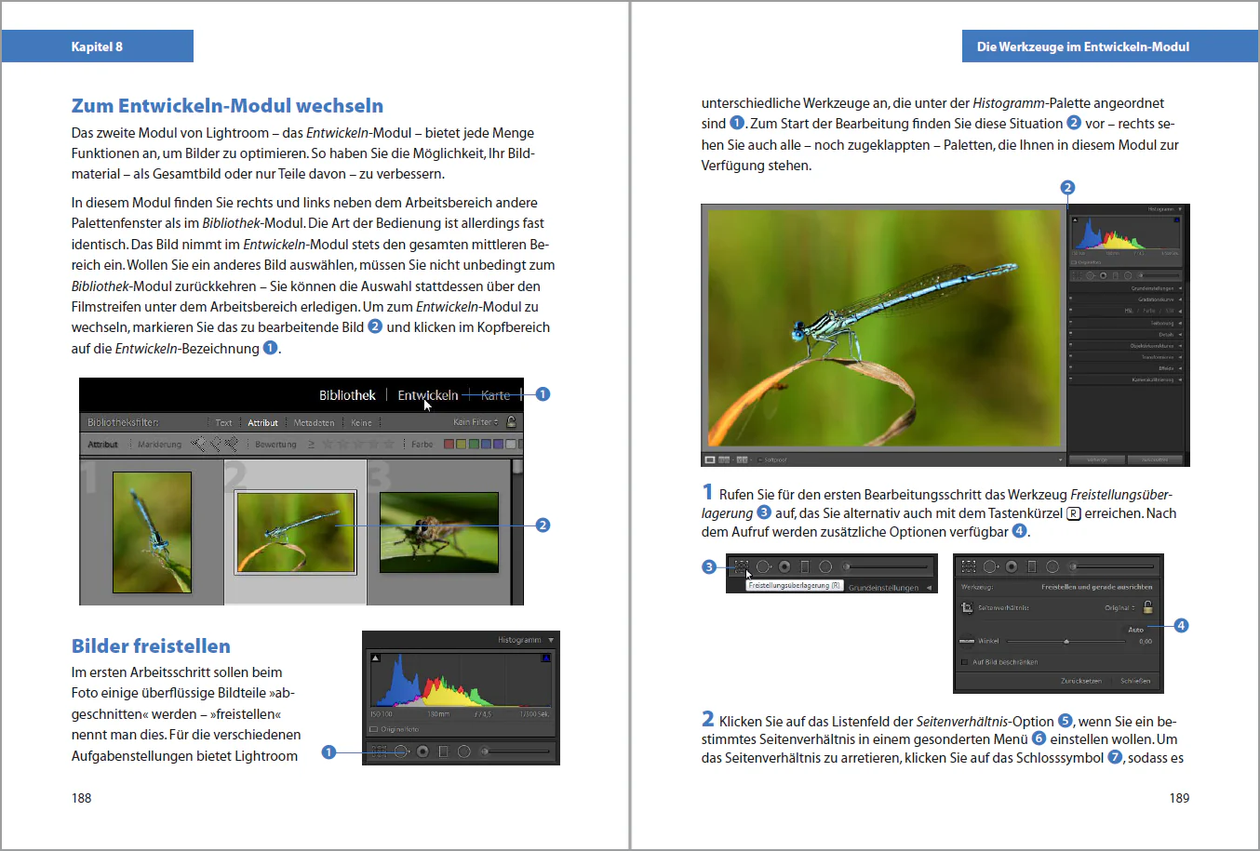Click the aspect ratio padlock icon
The image size is (1260, 851).
(1147, 607)
